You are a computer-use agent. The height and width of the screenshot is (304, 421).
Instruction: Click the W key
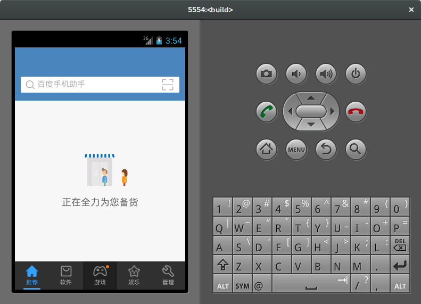coord(243,226)
